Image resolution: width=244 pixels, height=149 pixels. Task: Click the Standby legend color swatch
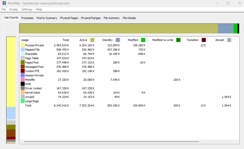coord(118,40)
